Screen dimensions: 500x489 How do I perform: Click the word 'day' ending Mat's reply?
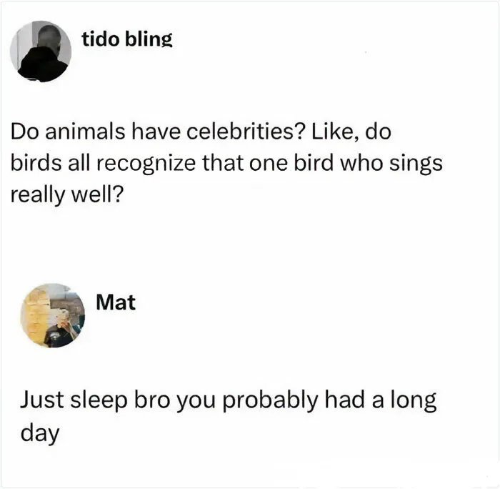click(x=40, y=433)
